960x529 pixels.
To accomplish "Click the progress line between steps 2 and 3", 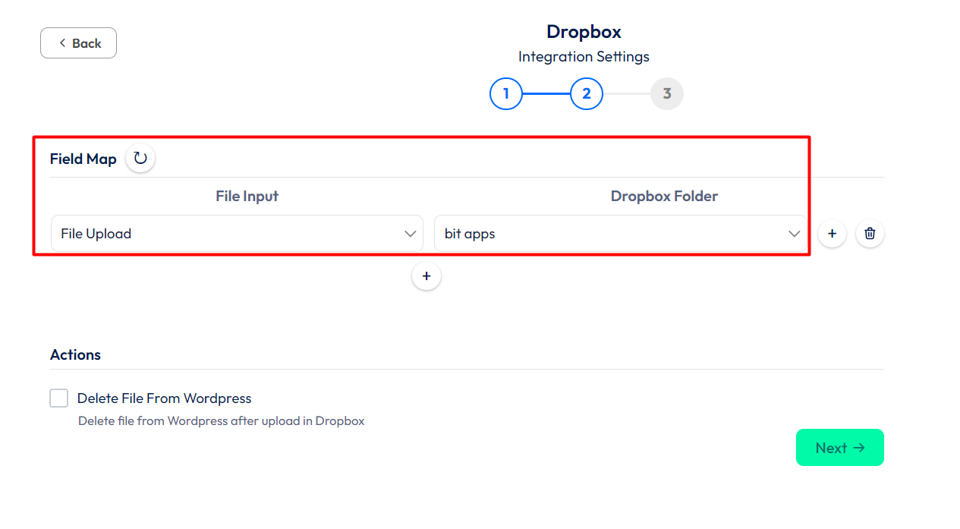I will [627, 94].
